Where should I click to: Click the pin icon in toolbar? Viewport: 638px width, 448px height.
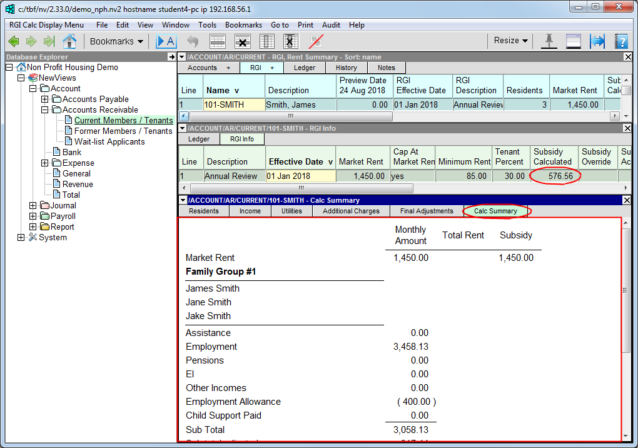pyautogui.click(x=549, y=41)
